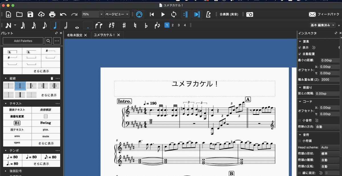
Task: Collapse the テキスト palette
Action: click(5, 103)
